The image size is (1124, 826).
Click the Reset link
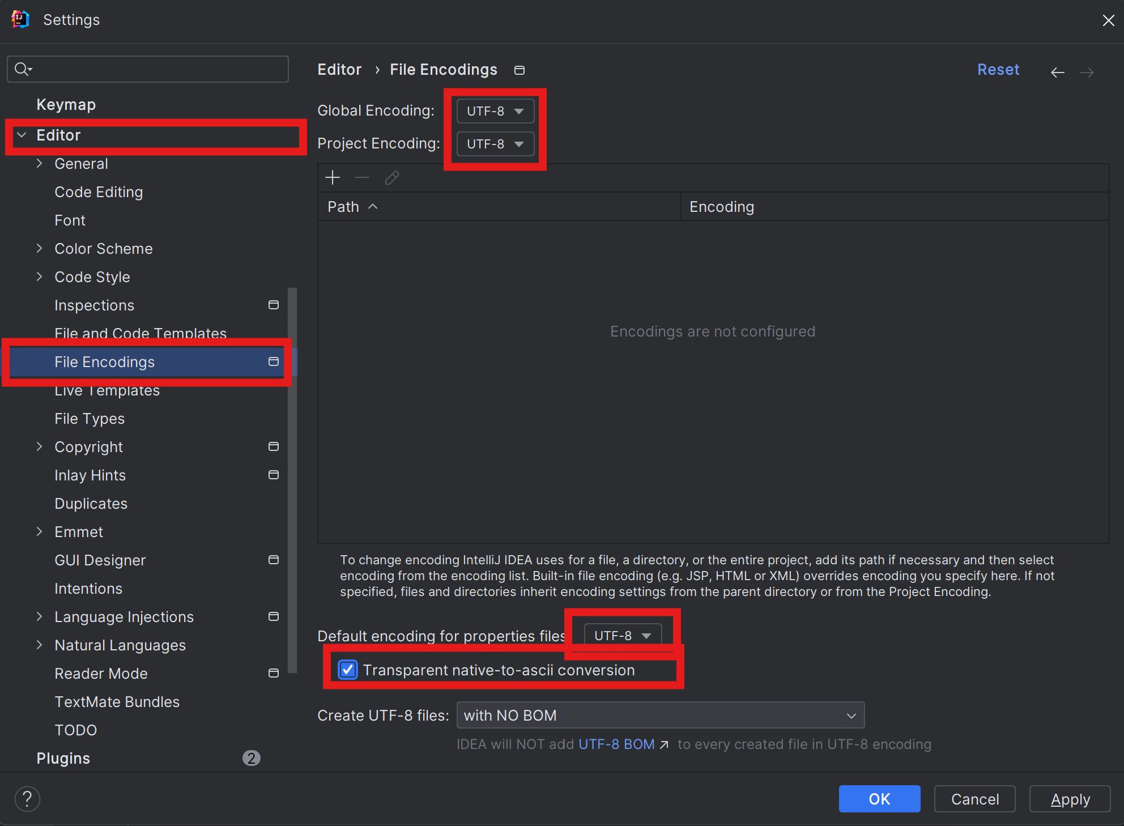coord(998,70)
